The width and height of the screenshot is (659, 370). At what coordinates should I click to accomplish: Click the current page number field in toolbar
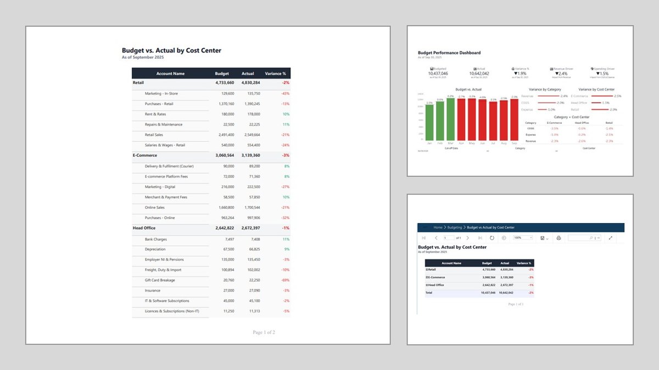pos(449,238)
